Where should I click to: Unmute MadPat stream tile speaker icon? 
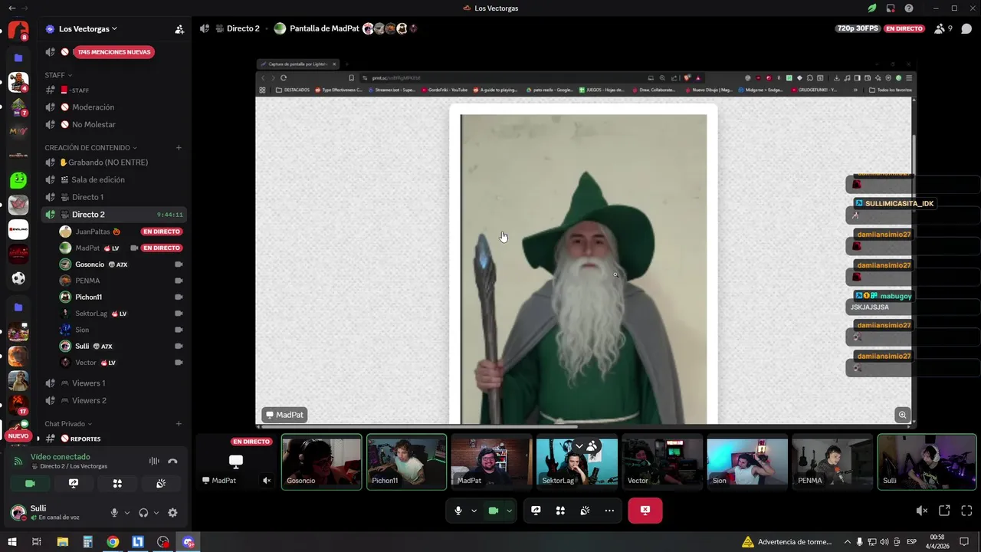click(x=267, y=481)
